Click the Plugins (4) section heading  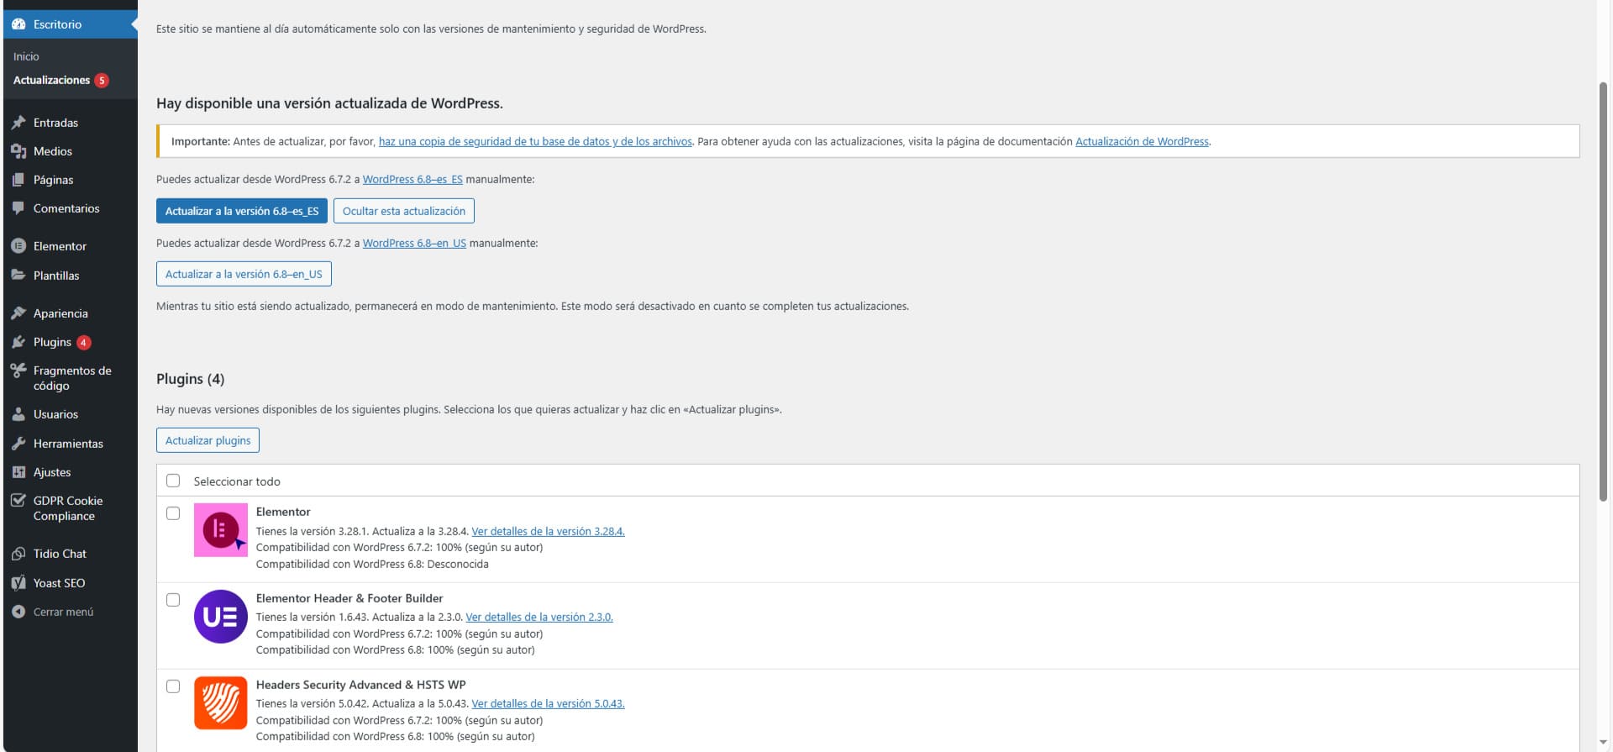click(x=190, y=379)
